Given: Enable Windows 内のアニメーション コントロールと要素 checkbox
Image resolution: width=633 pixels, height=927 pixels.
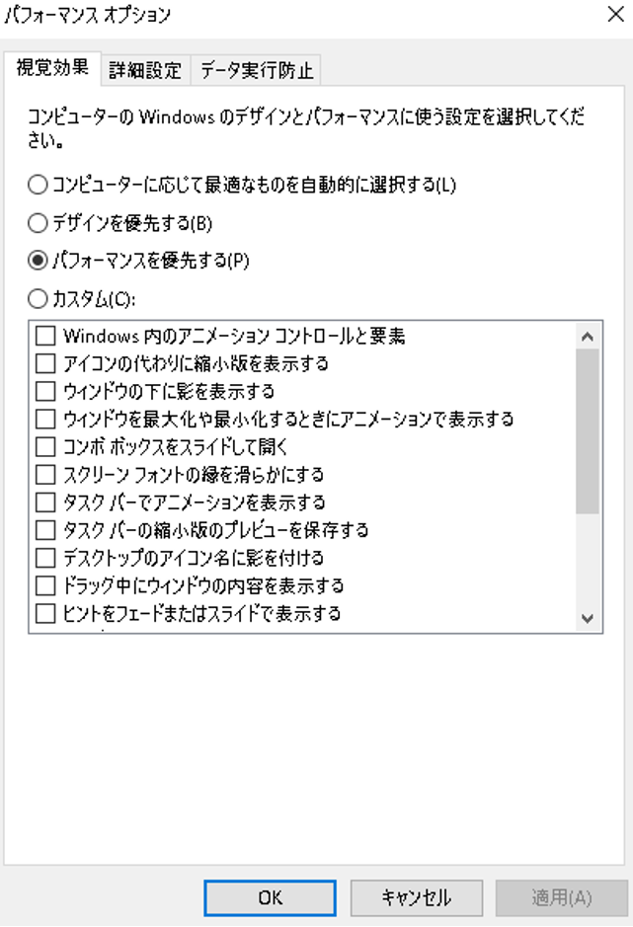Looking at the screenshot, I should click(x=45, y=337).
